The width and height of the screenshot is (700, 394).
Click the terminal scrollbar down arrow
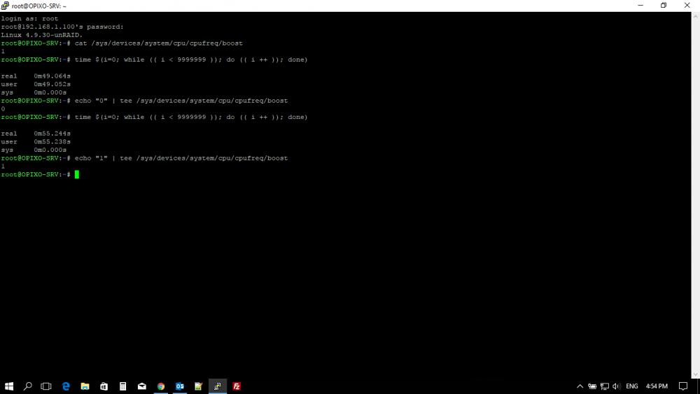tap(696, 374)
